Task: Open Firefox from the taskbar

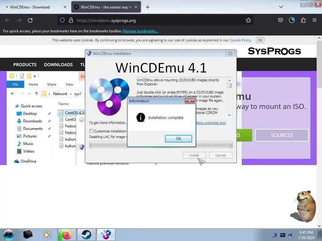Action: [x=67, y=235]
